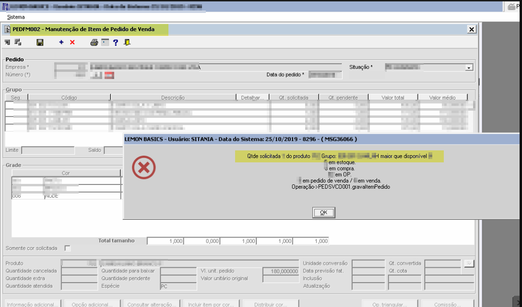This screenshot has width=522, height=307.
Task: Click the Qt. cota field
Action: [x=443, y=271]
